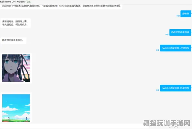This screenshot has height=129, width=192.
Task: Click the poem reply '床前明月光'
Action: pyautogui.click(x=15, y=23)
